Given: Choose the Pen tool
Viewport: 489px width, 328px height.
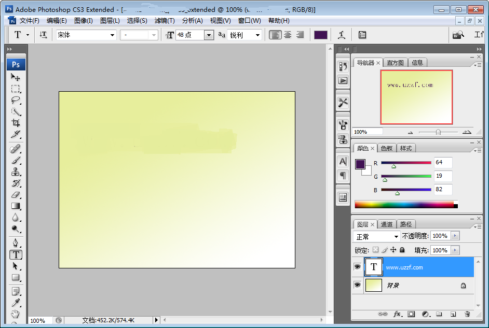Looking at the screenshot, I should click(x=16, y=243).
